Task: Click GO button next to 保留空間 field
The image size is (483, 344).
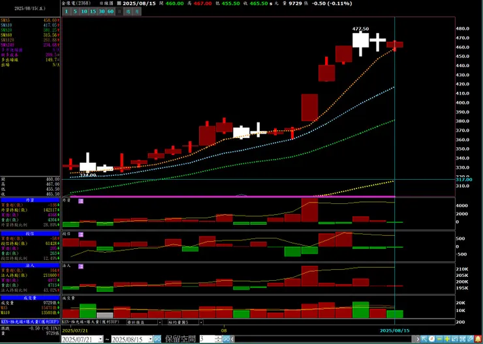Action: click(x=226, y=339)
